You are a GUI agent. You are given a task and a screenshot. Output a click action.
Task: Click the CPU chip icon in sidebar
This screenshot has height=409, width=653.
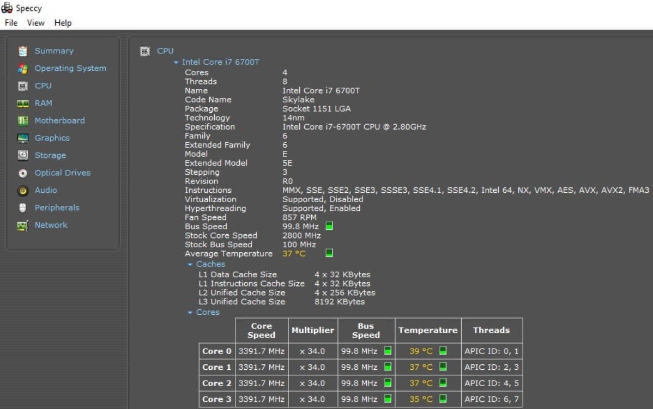(x=23, y=86)
